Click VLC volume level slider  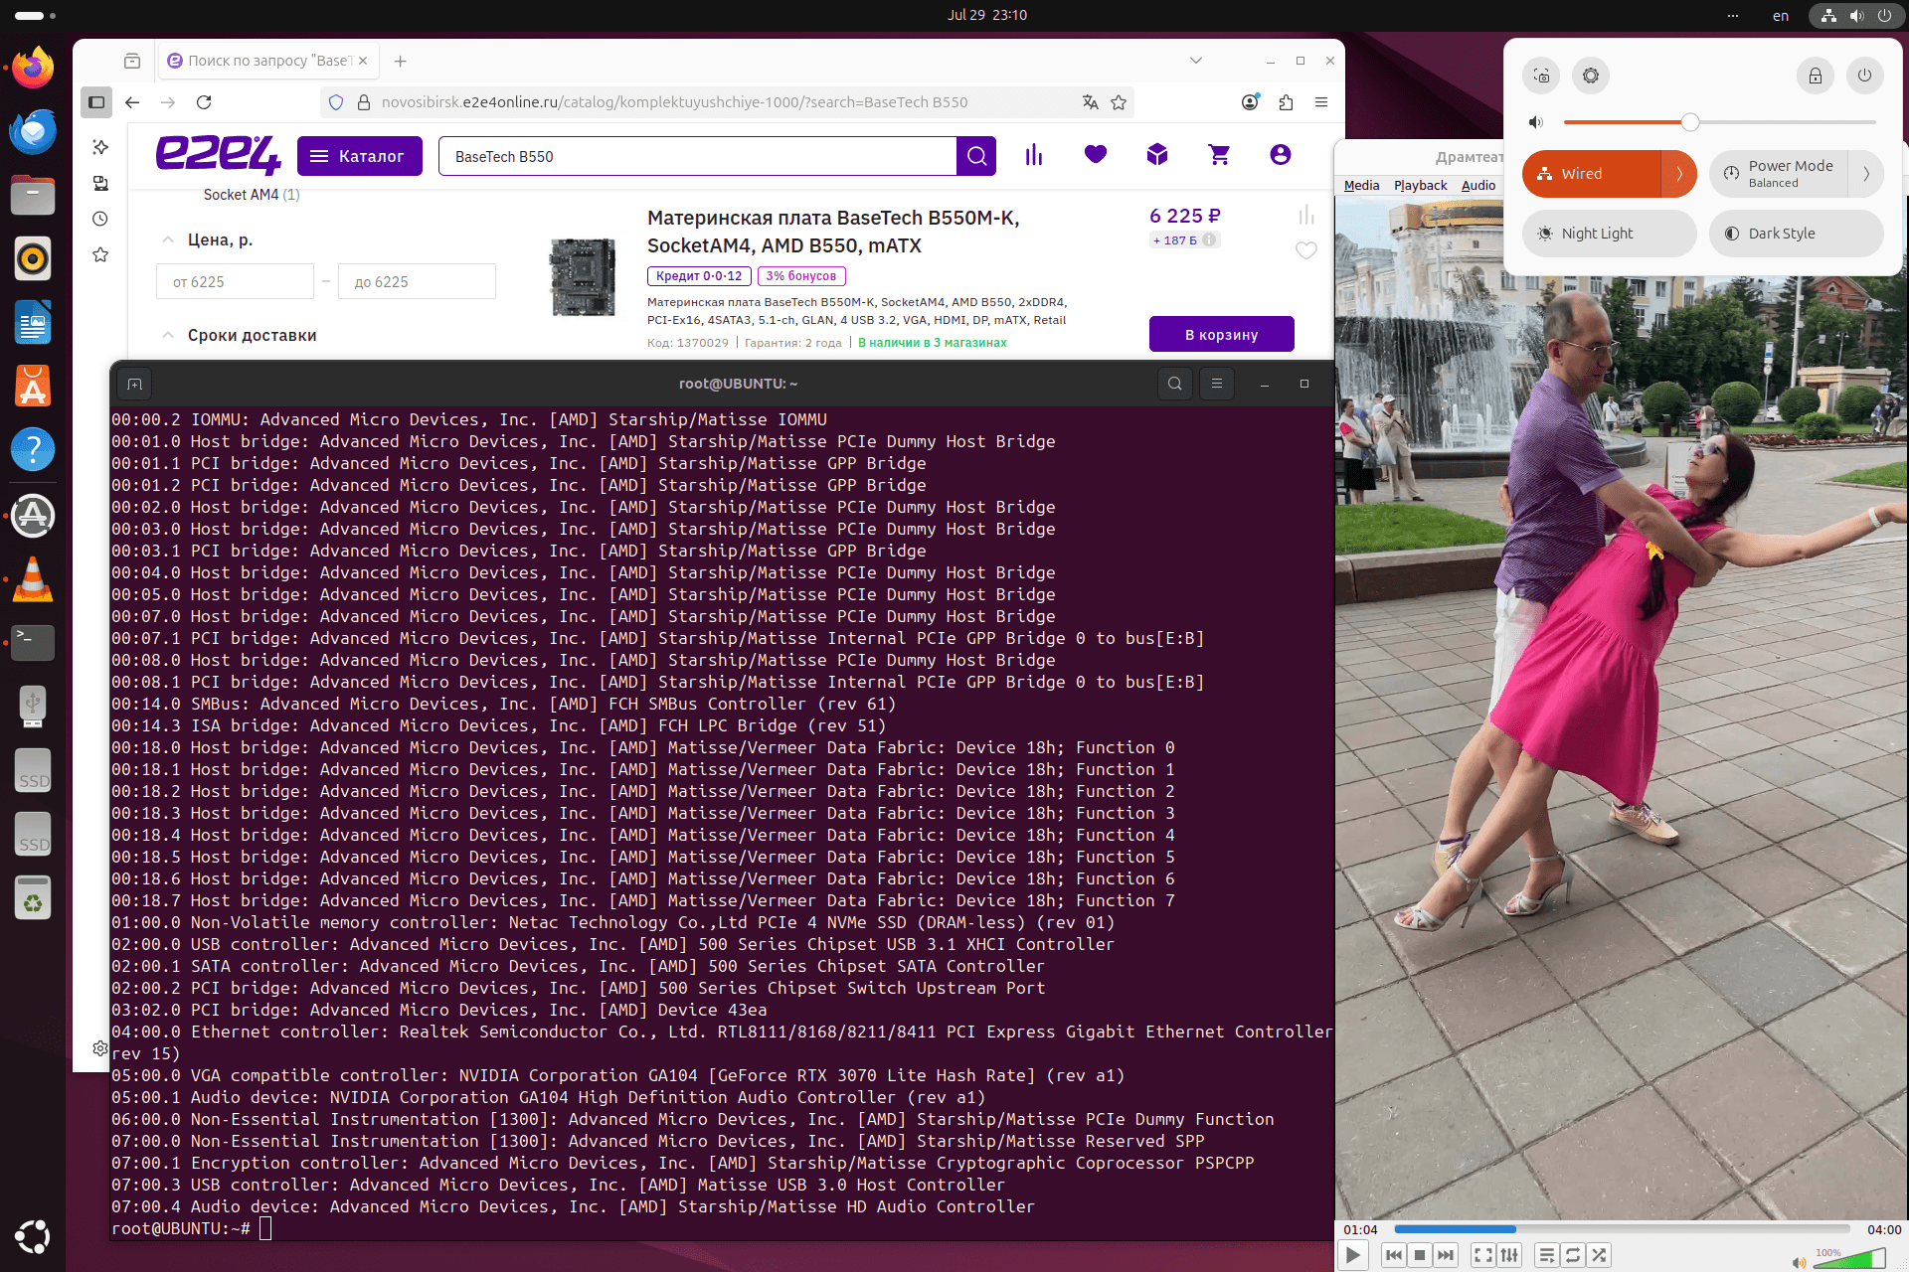1849,1260
